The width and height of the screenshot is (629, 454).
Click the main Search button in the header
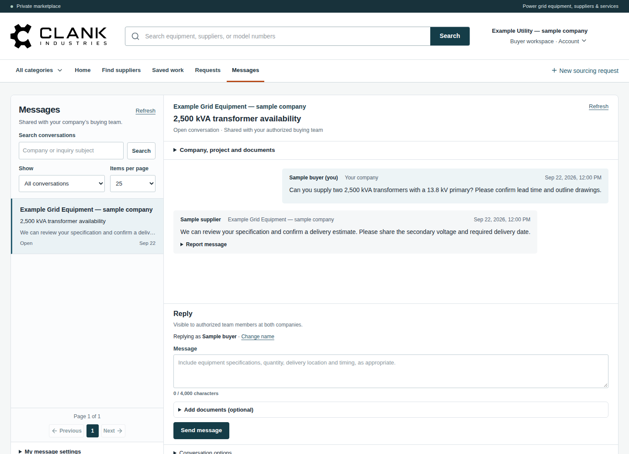tap(450, 36)
